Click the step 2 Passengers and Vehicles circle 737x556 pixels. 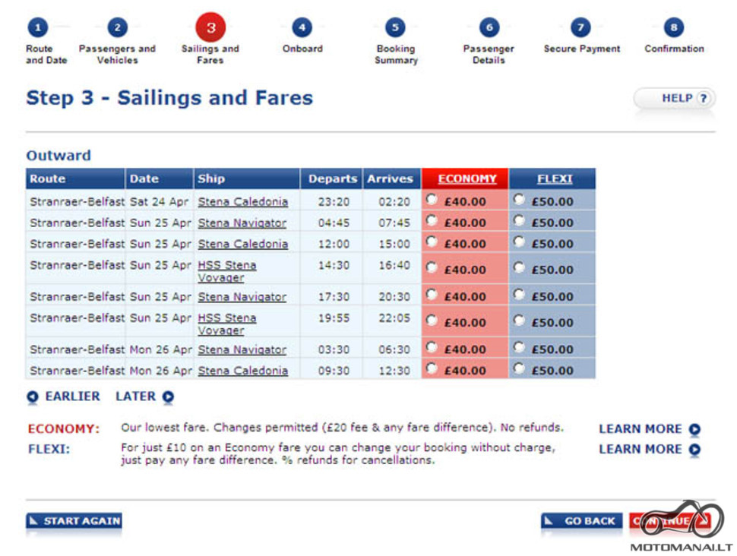(118, 28)
